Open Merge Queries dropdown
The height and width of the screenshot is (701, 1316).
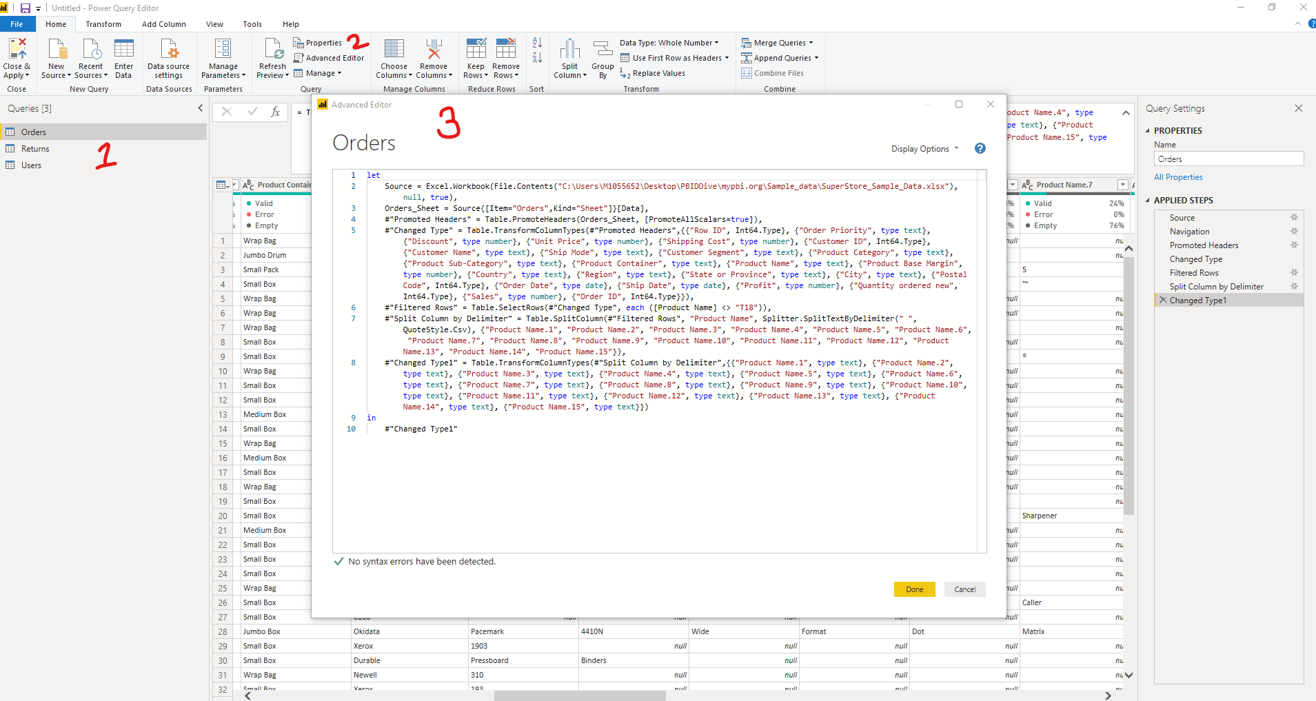(x=777, y=43)
